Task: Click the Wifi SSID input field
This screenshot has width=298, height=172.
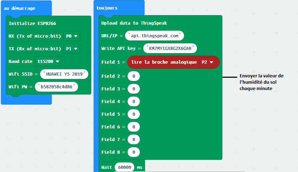Action: pyautogui.click(x=64, y=74)
